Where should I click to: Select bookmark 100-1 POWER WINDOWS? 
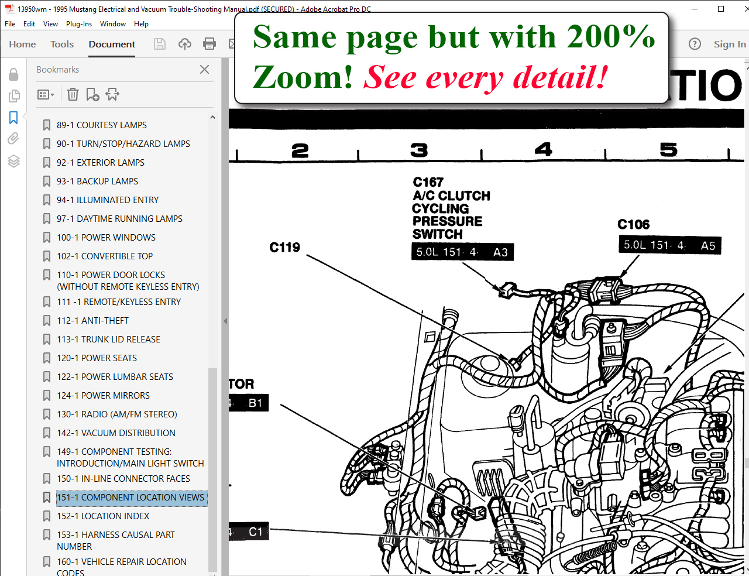(106, 238)
